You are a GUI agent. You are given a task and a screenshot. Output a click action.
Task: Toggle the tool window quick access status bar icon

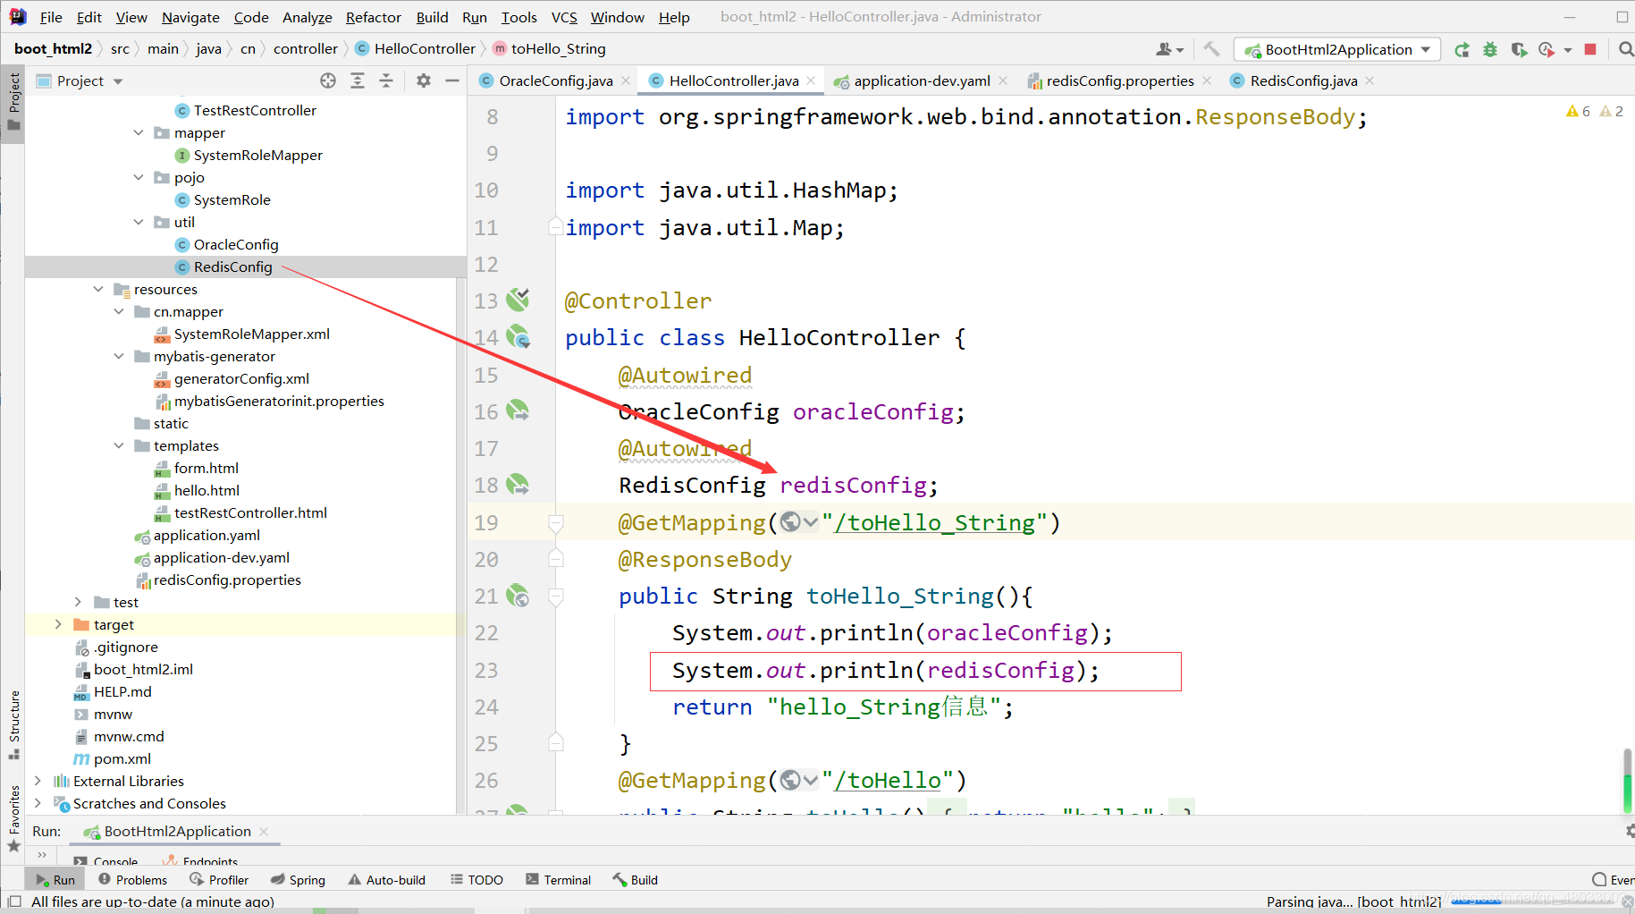13,901
